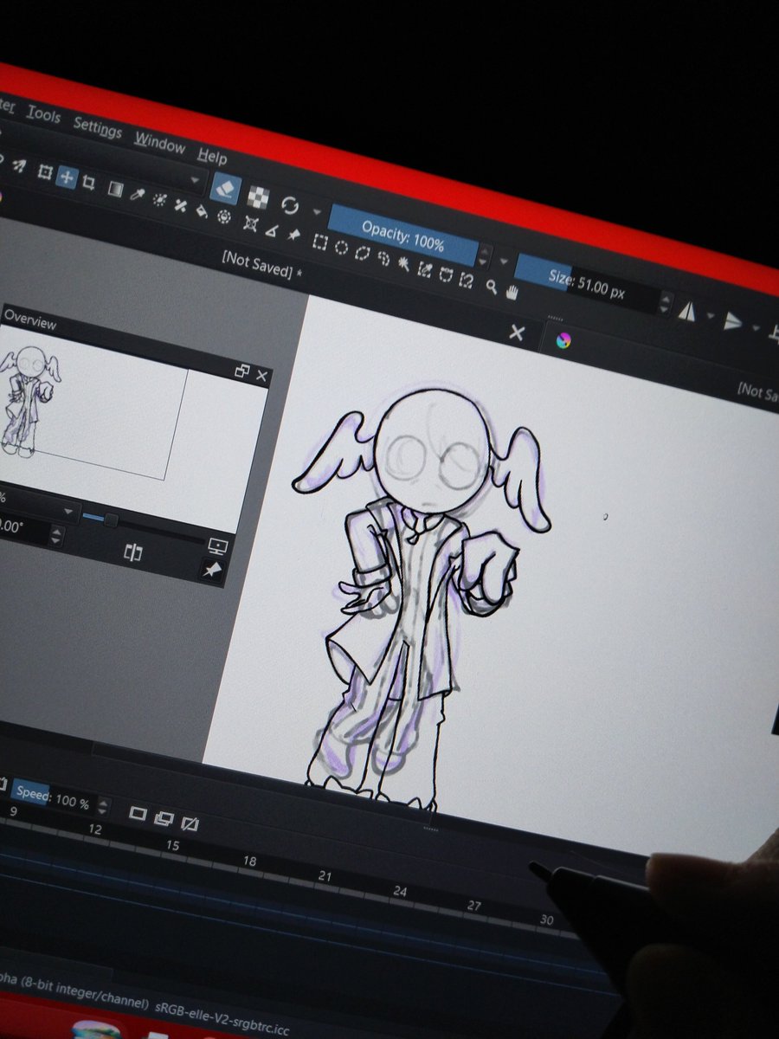Click the overlapping-frames animation icon
The width and height of the screenshot is (779, 1039).
point(164,817)
